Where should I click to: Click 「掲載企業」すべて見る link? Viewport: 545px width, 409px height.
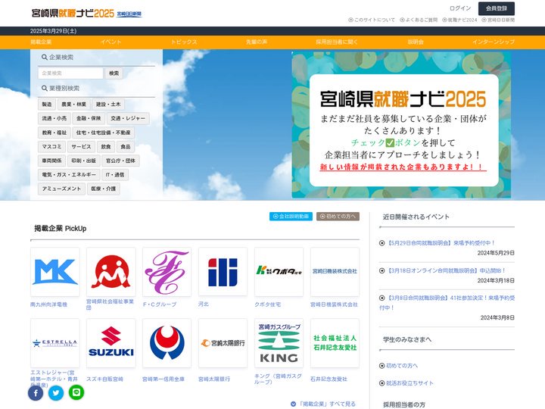tap(323, 404)
